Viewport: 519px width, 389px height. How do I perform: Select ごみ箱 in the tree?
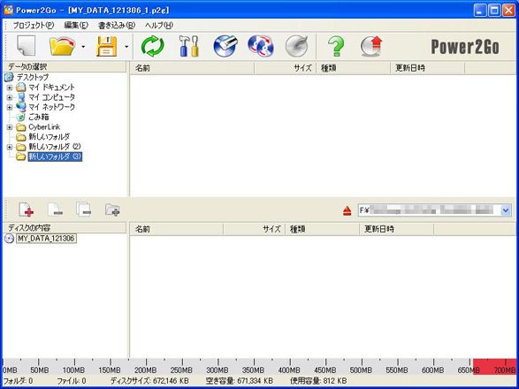coord(38,117)
